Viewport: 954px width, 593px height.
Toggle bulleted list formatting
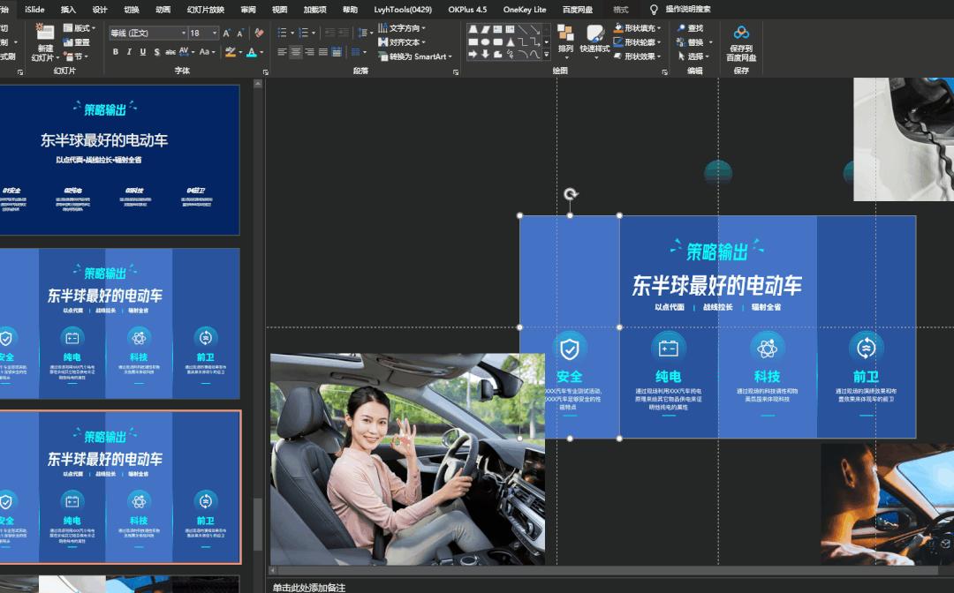pyautogui.click(x=279, y=32)
